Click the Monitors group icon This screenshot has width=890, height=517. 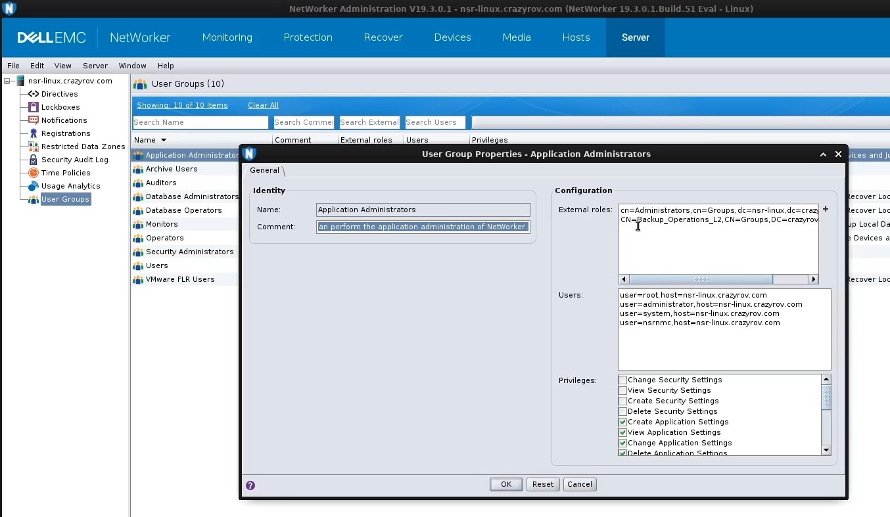pos(138,225)
